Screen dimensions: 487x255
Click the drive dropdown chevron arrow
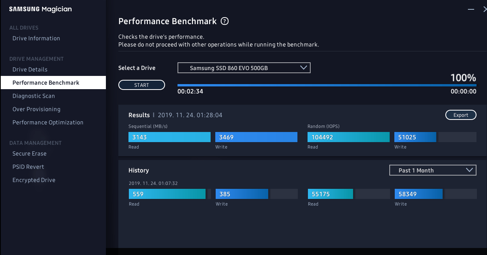[304, 68]
